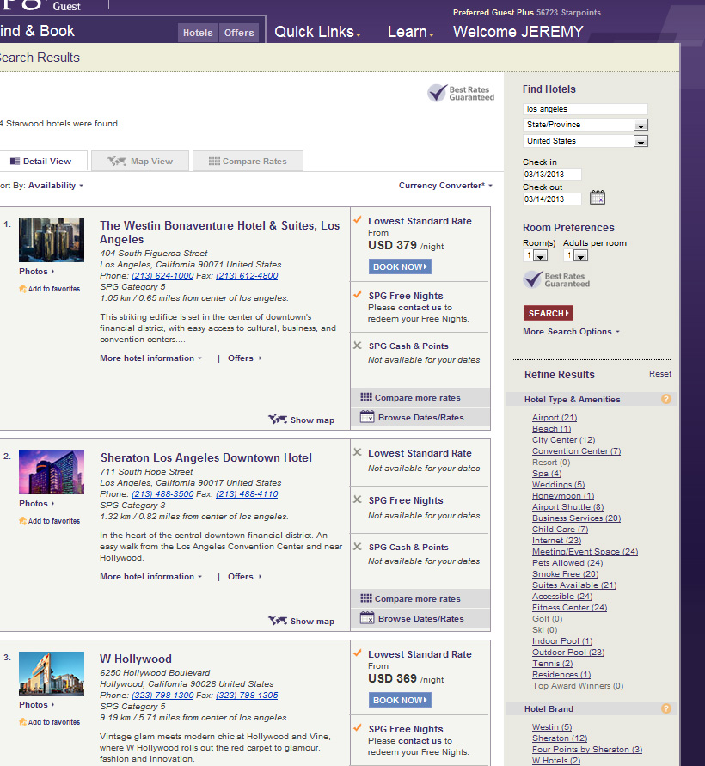Expand Sheraton Downtown More hotel information
Viewport: 705px width, 766px height.
click(x=150, y=577)
